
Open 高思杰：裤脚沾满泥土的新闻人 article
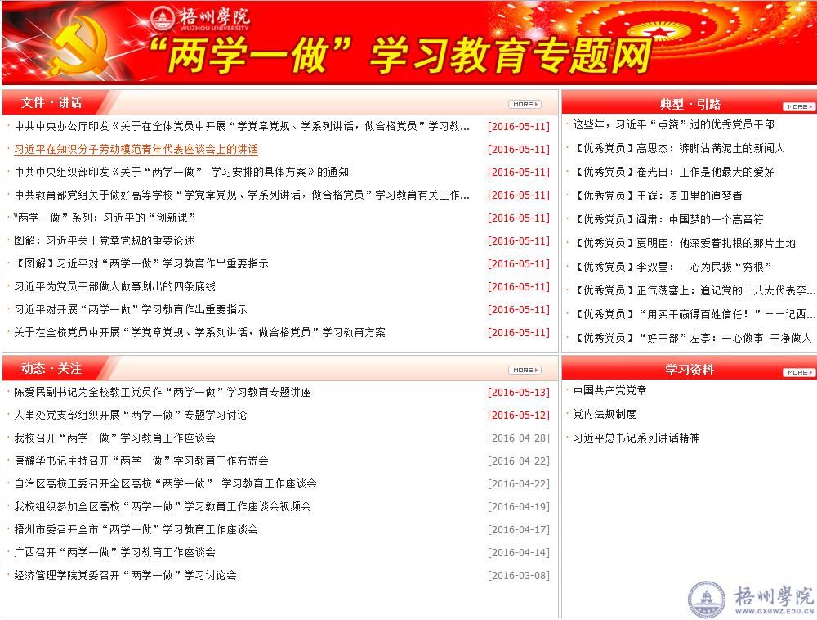coord(678,149)
